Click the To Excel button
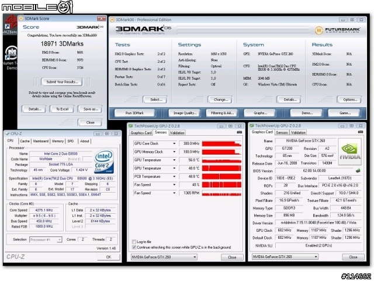This screenshot has width=374, height=281. pos(63,109)
